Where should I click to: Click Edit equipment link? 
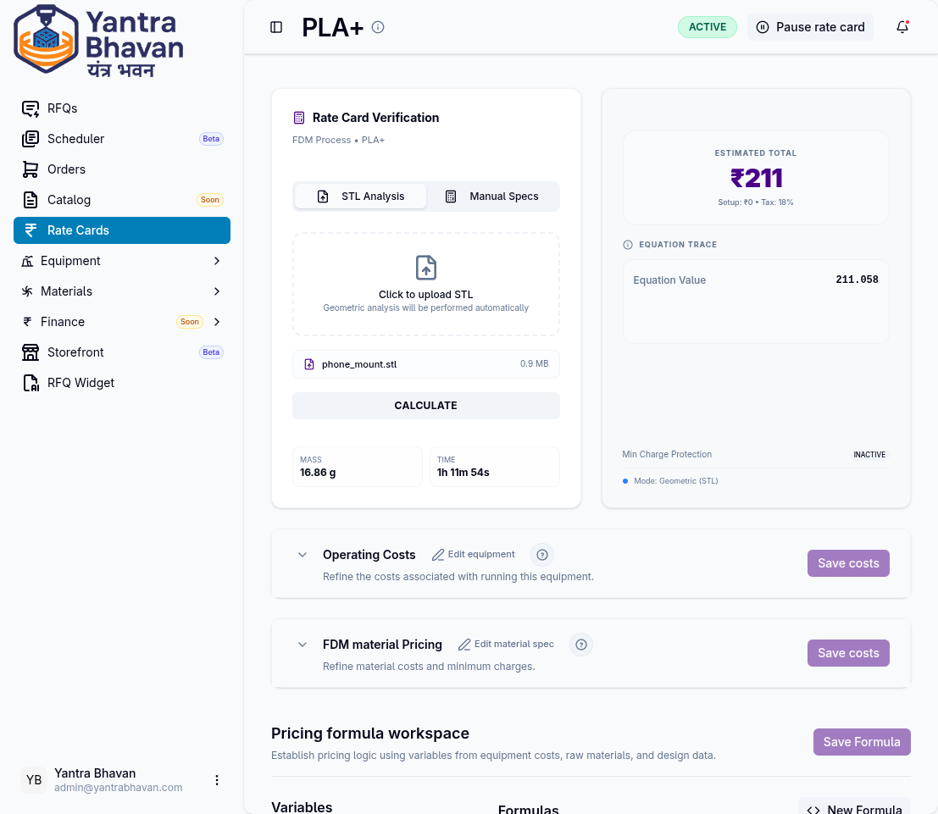[x=474, y=555]
